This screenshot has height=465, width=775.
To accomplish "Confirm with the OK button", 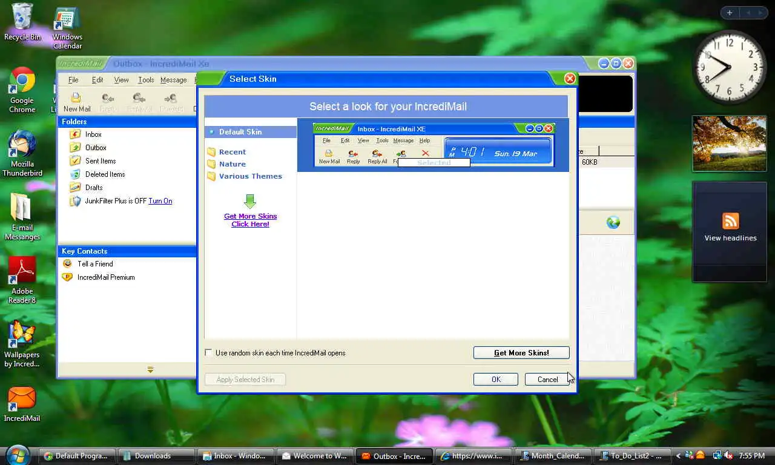I will pyautogui.click(x=496, y=380).
